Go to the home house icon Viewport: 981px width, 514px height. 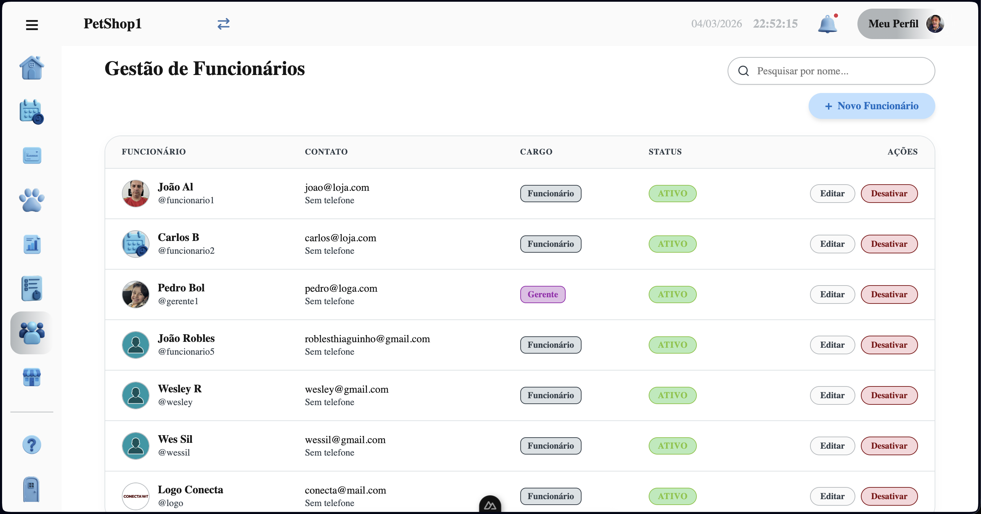click(32, 68)
